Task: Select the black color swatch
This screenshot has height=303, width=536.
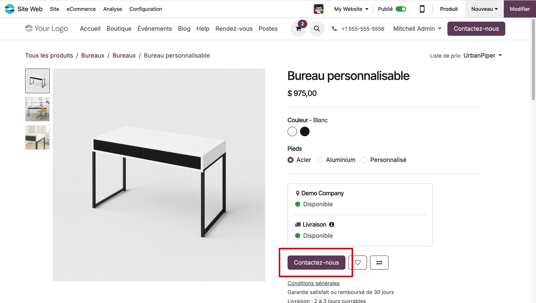Action: pyautogui.click(x=305, y=131)
